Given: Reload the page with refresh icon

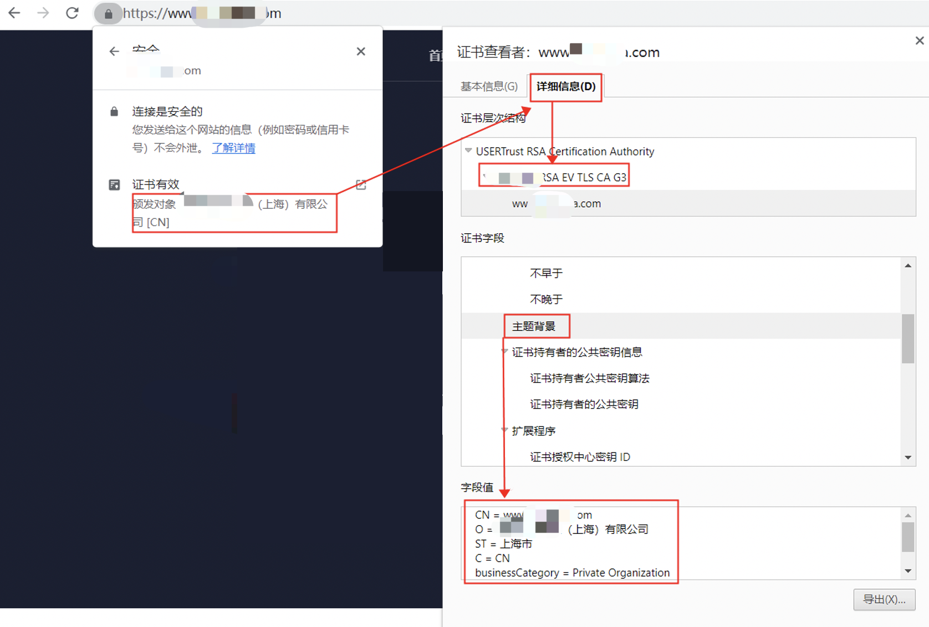Looking at the screenshot, I should coord(72,12).
